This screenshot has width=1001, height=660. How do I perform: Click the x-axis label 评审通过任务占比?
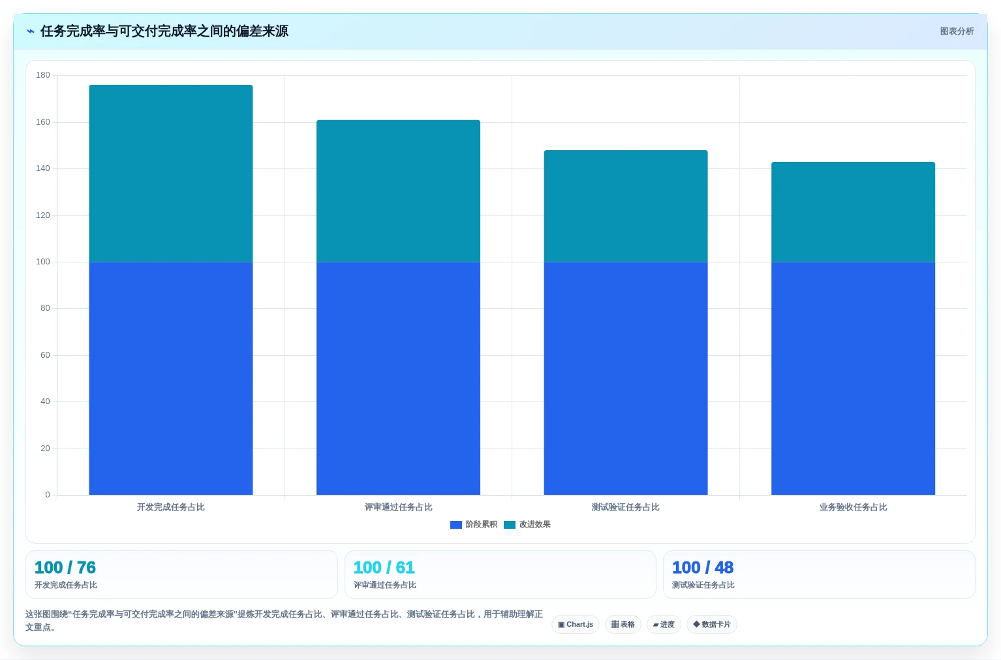(398, 507)
